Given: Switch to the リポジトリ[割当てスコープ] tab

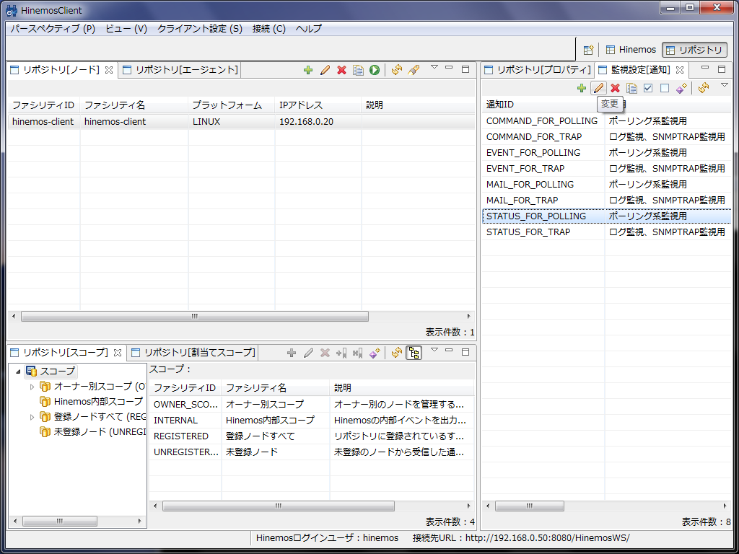Looking at the screenshot, I should click(x=193, y=352).
